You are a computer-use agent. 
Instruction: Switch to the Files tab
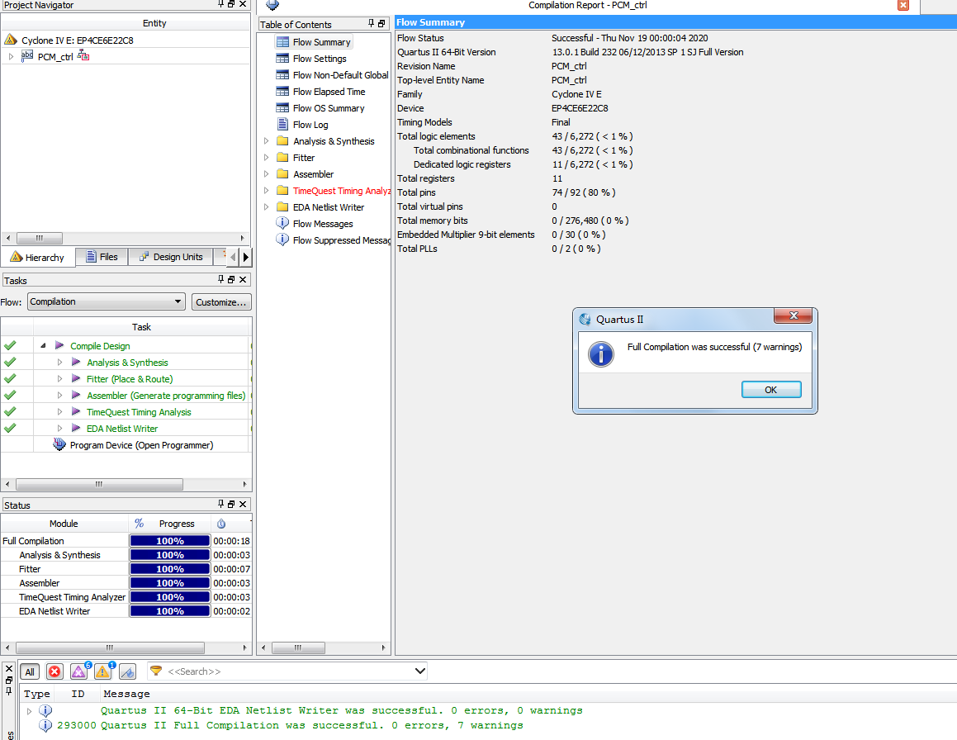102,257
